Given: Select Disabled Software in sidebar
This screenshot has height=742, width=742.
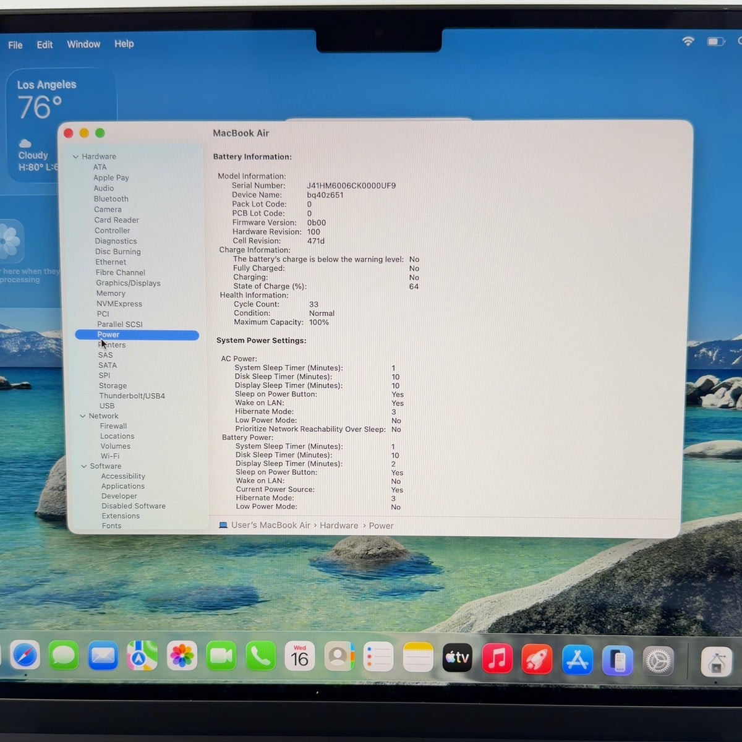Looking at the screenshot, I should pyautogui.click(x=134, y=506).
